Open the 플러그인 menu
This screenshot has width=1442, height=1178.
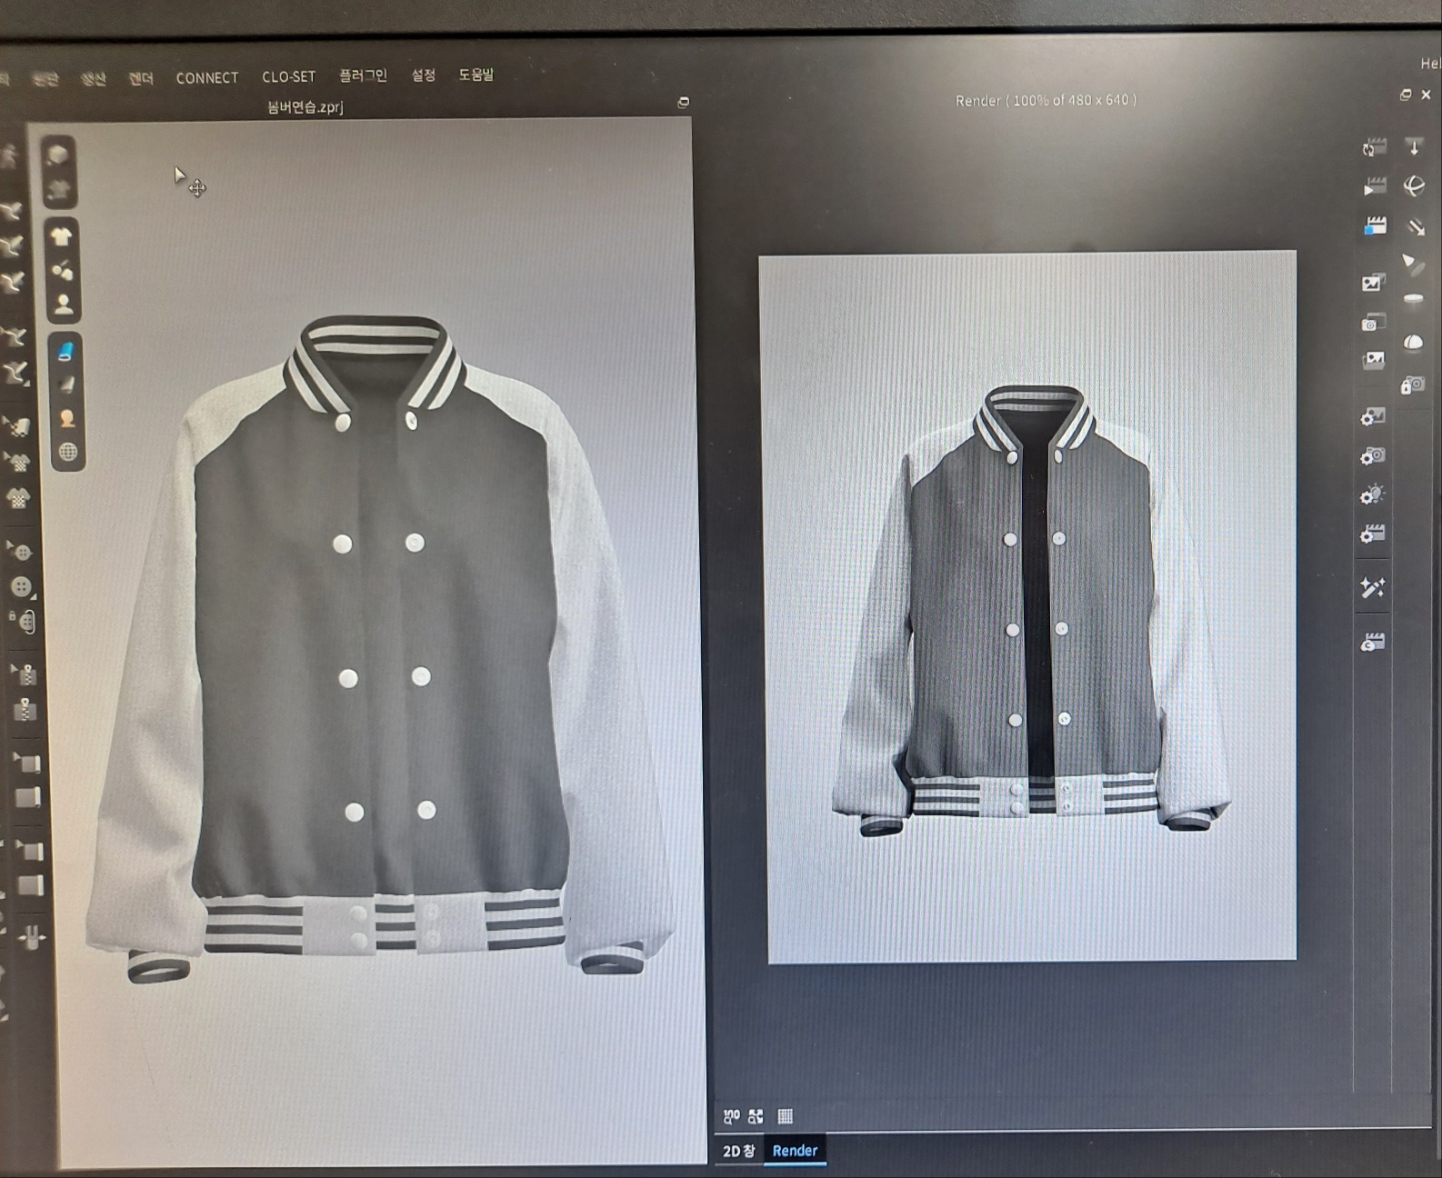363,75
